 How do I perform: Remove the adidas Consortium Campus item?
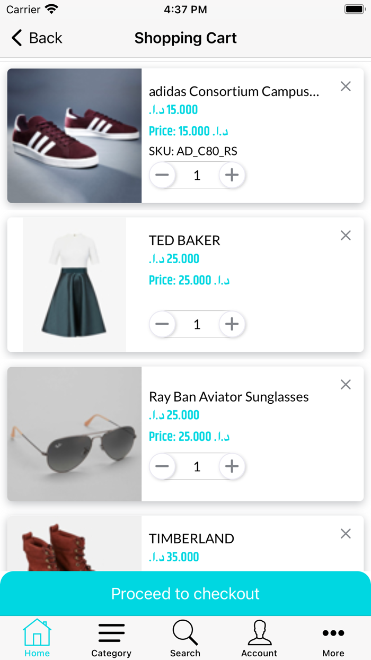pos(346,86)
